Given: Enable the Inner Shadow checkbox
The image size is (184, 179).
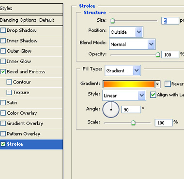Looking at the screenshot, I should [3, 41].
